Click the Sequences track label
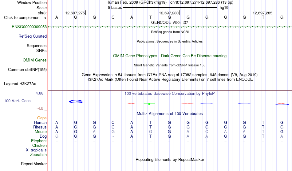Viewport: 292px width, 171px height. (x=37, y=46)
